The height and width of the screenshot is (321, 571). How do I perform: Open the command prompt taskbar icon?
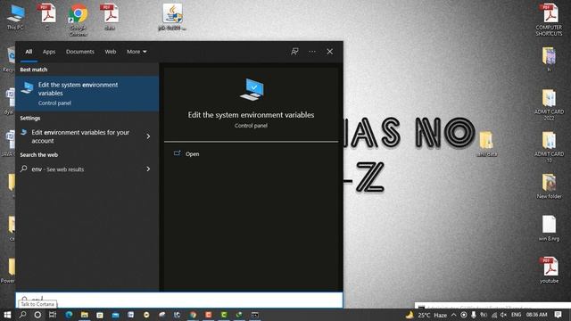point(255,315)
